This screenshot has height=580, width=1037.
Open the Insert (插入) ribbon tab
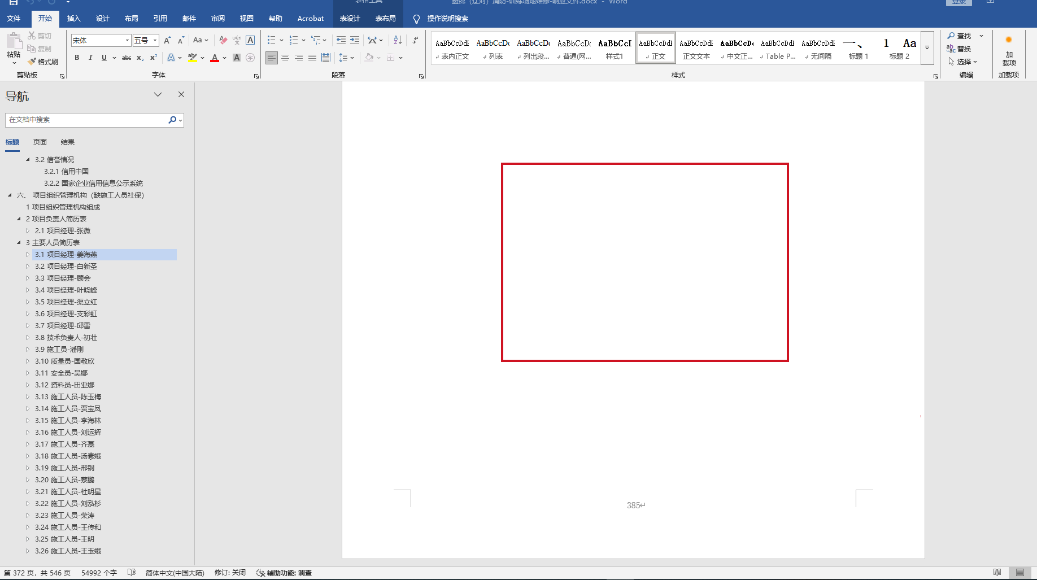click(73, 19)
